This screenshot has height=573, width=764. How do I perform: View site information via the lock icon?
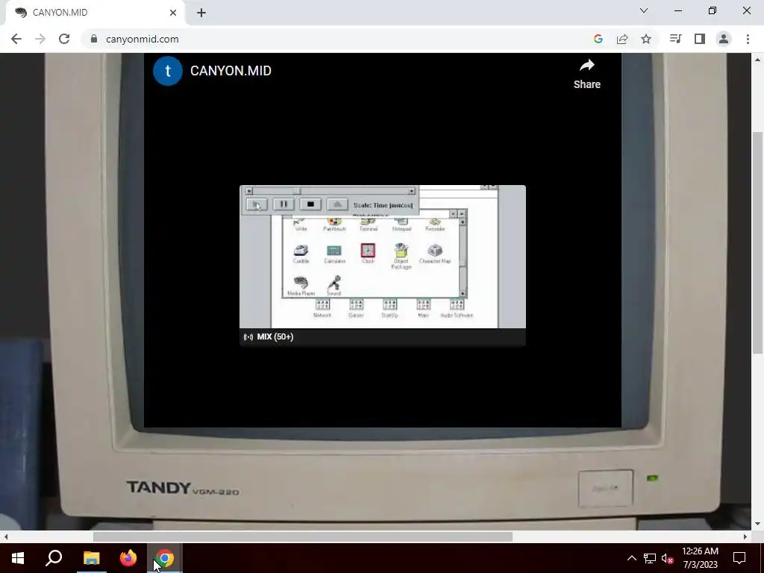click(x=94, y=39)
